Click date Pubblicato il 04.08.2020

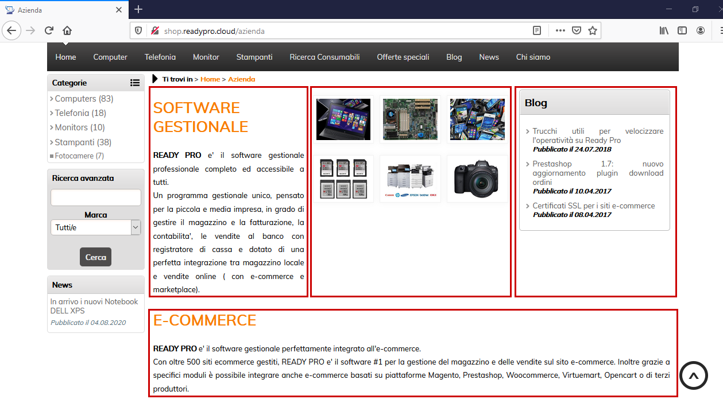tap(88, 323)
